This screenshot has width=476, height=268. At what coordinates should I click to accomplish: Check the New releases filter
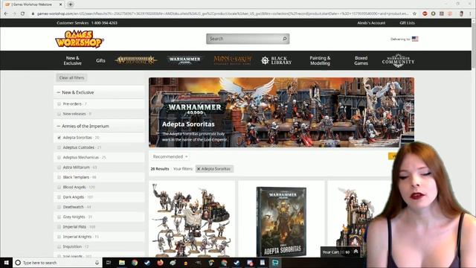point(59,114)
